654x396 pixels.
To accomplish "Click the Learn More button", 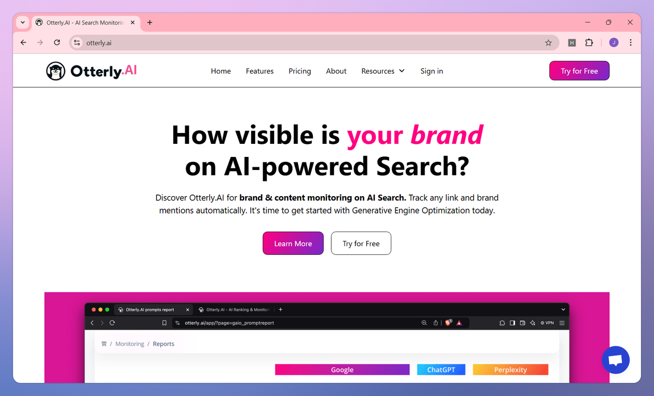I will 293,243.
